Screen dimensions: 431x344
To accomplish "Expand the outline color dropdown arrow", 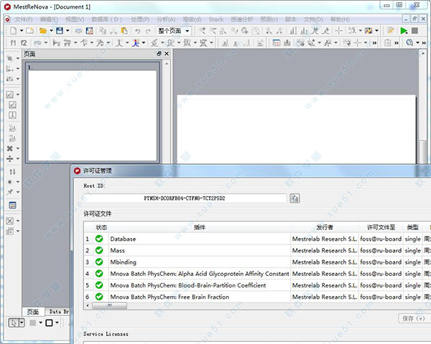I will pyautogui.click(x=57, y=323).
